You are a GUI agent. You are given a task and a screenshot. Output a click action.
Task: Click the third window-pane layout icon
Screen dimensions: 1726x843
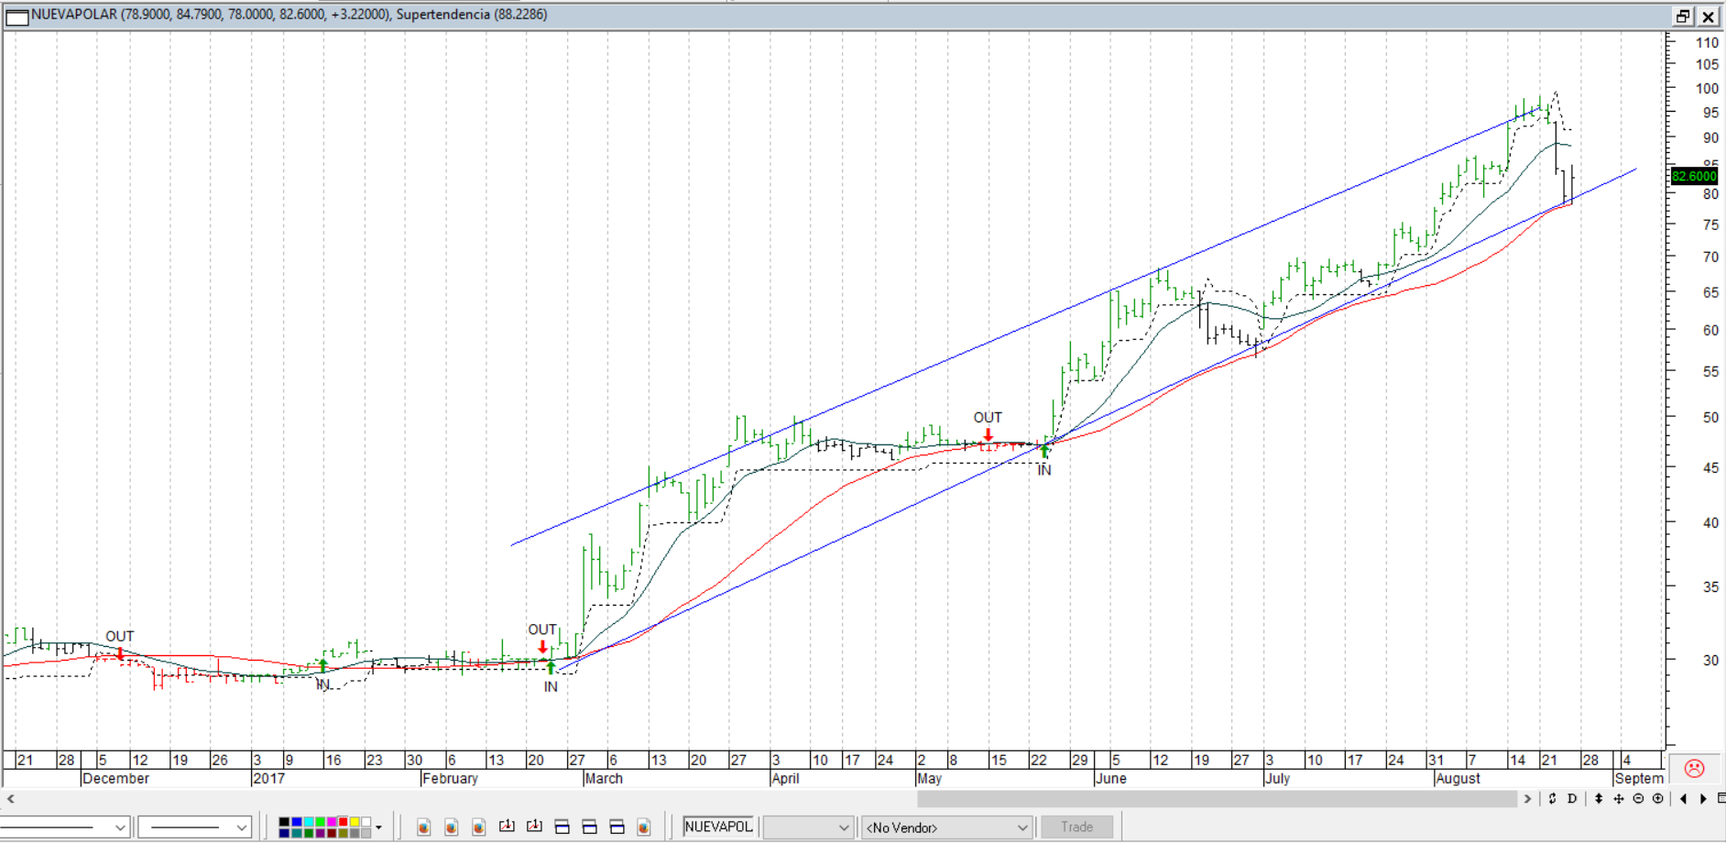click(x=617, y=827)
